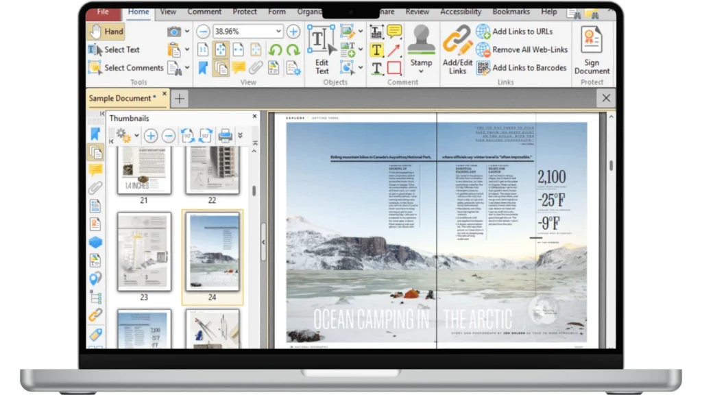
Task: Enable Fit Page view mode
Action: coord(221,49)
